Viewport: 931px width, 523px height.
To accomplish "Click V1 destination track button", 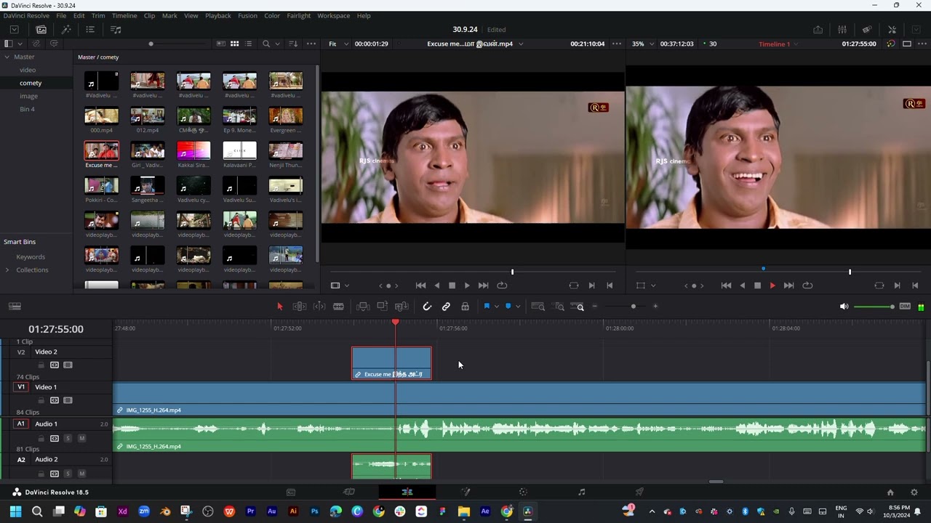I will [21, 387].
